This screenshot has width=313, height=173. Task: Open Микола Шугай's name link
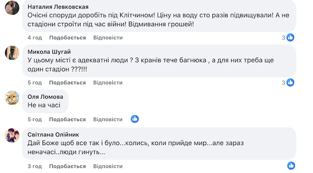(x=49, y=52)
